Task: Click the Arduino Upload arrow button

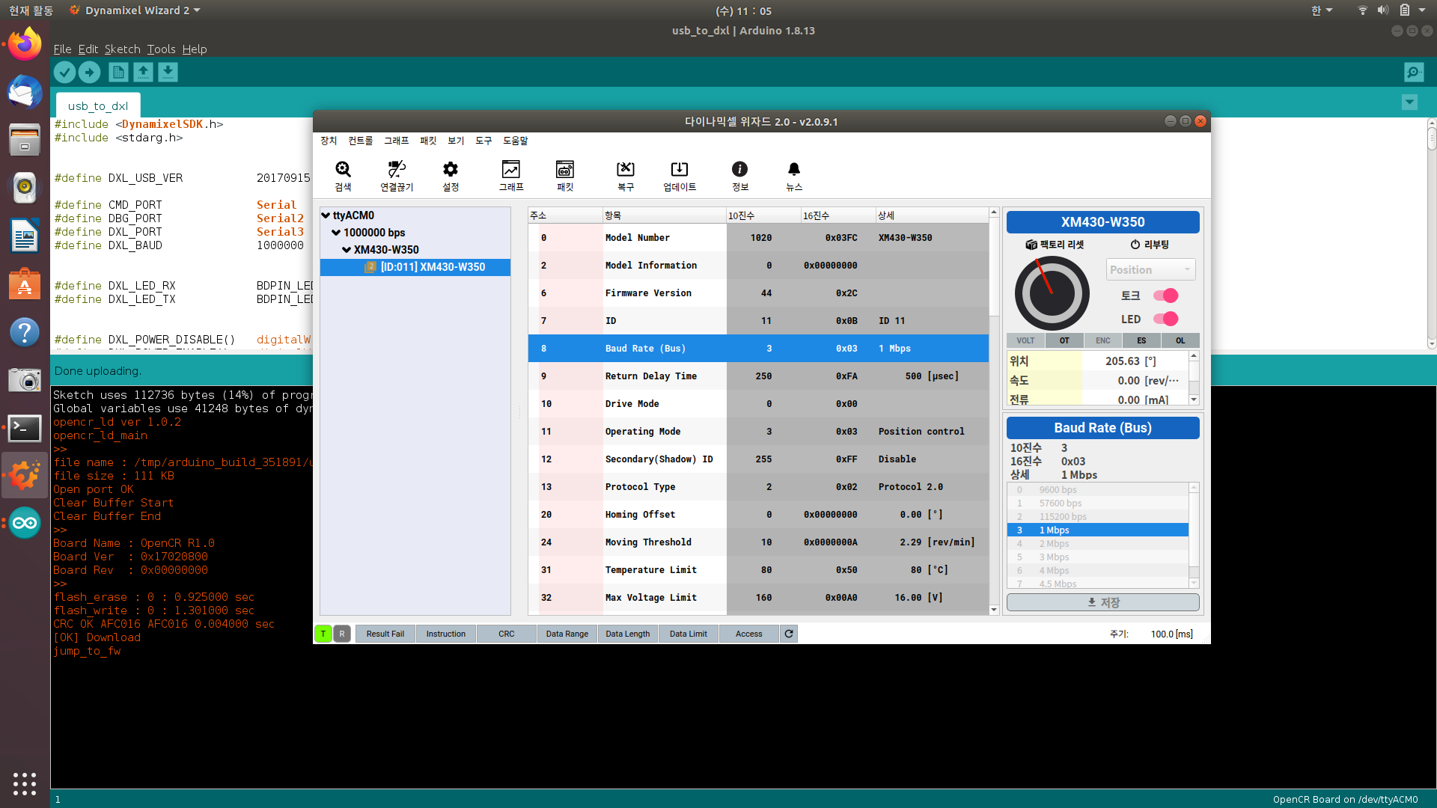Action: pyautogui.click(x=89, y=72)
